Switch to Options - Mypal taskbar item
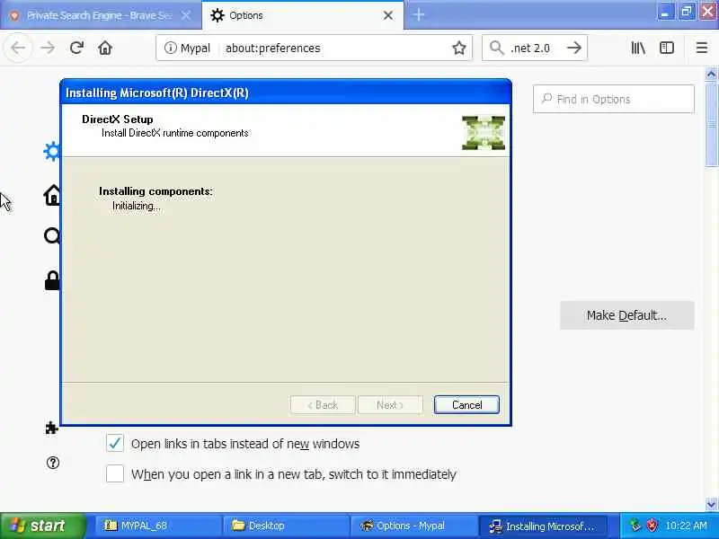The height and width of the screenshot is (539, 719). (x=413, y=526)
